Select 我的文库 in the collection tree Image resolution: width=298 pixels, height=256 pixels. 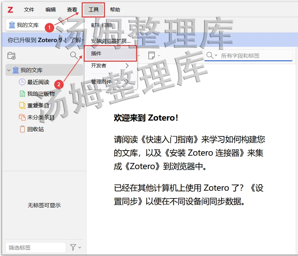pos(44,70)
